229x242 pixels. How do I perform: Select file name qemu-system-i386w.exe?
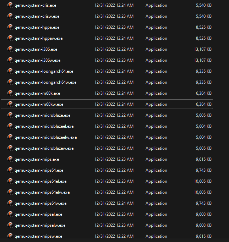38,60
